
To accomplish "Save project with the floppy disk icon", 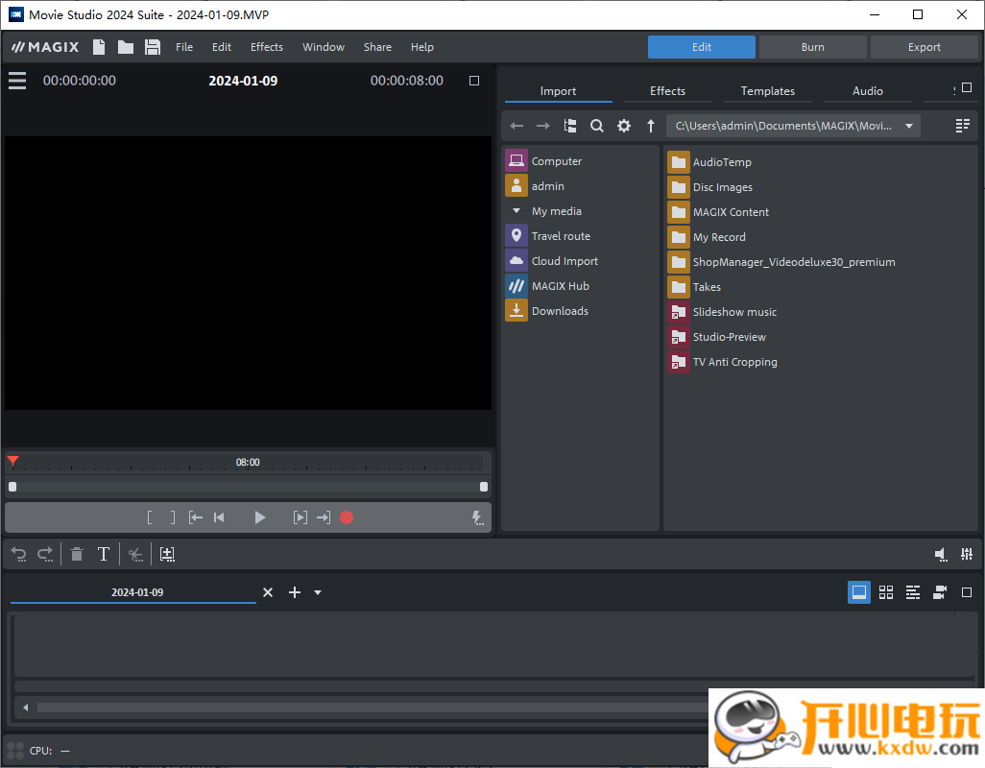I will 153,47.
